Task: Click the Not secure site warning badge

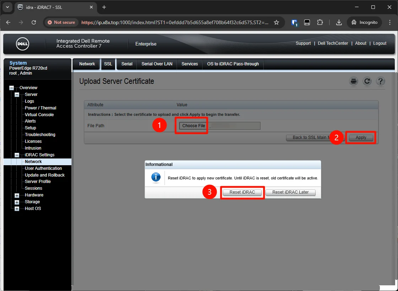Action: [x=61, y=22]
